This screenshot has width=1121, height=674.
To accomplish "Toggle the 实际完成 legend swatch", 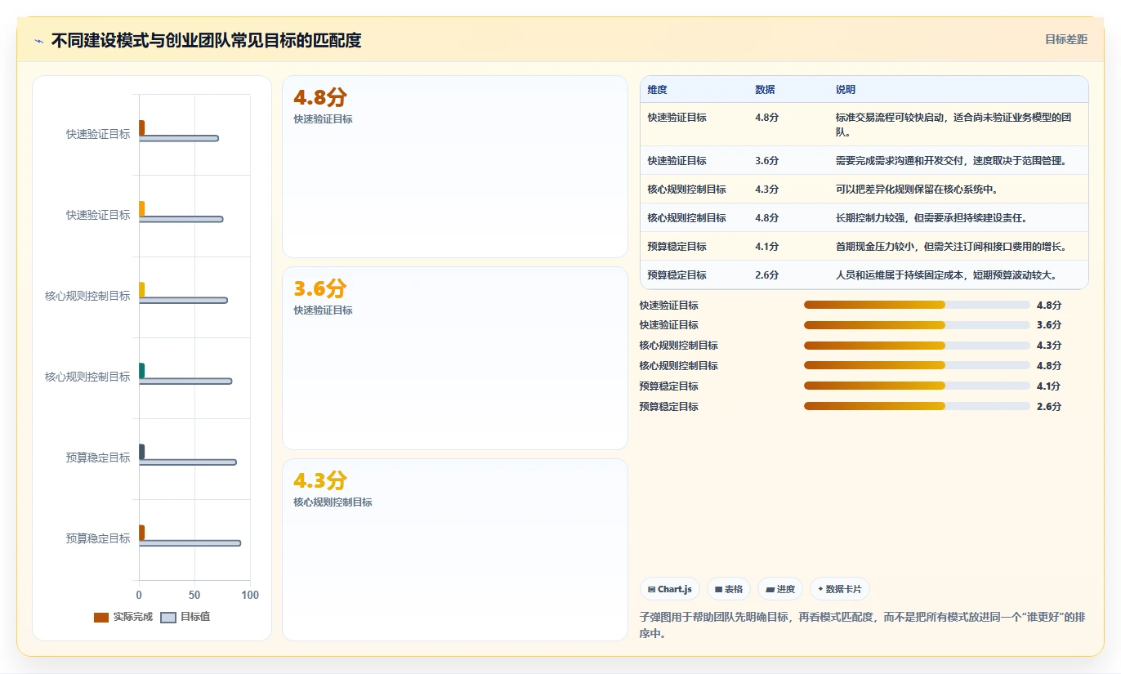I will [101, 617].
